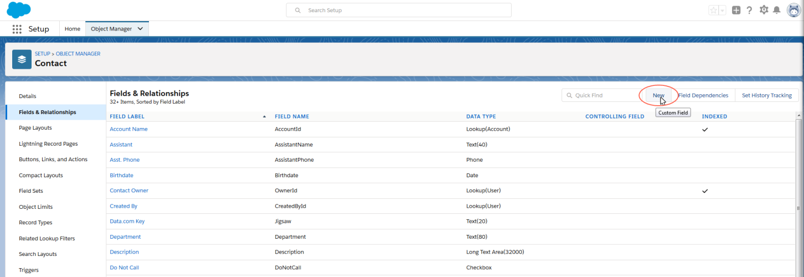Open the global actions plus icon
The height and width of the screenshot is (277, 804).
coord(736,10)
